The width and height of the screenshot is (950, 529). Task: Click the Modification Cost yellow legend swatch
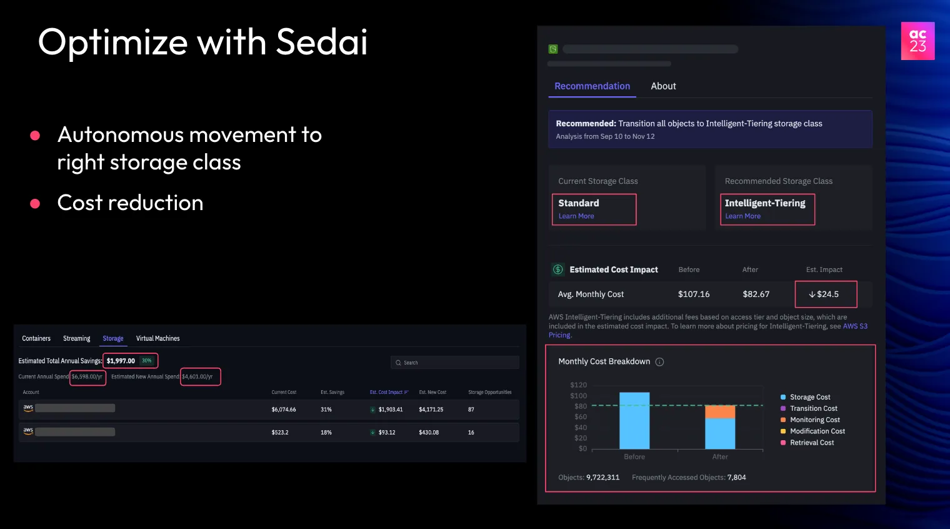tap(783, 431)
